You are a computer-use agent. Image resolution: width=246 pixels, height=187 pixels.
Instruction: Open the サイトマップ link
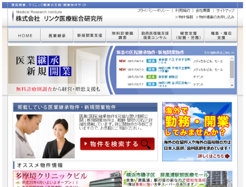pos(225,11)
